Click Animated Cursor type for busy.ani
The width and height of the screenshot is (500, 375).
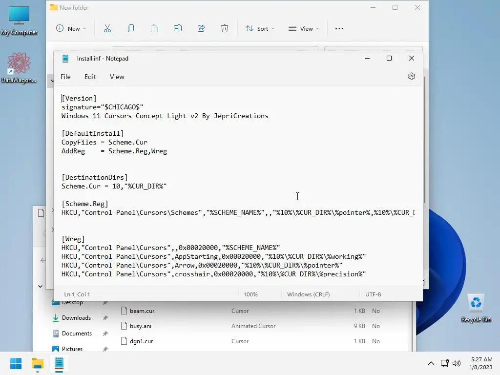coord(253,326)
